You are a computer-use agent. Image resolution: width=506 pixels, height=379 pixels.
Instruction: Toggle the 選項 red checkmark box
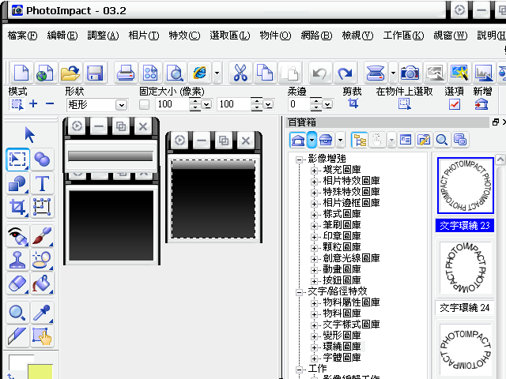pyautogui.click(x=455, y=104)
